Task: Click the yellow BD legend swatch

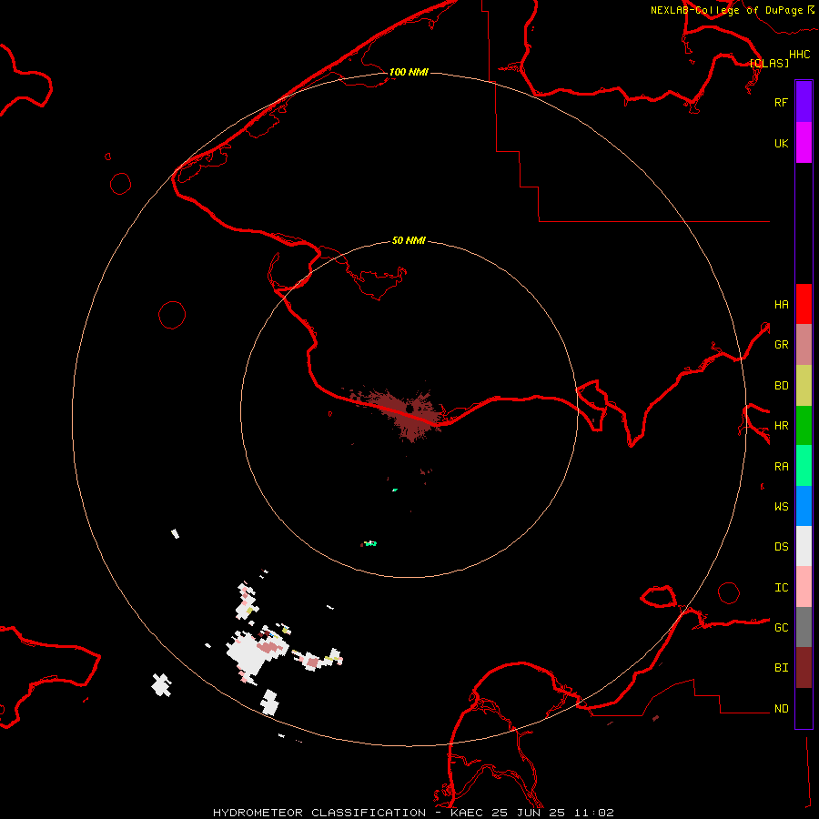Action: pyautogui.click(x=804, y=385)
